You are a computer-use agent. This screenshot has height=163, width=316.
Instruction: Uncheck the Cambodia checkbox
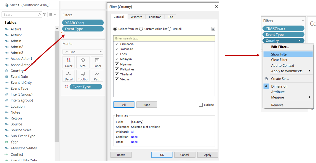(117, 44)
